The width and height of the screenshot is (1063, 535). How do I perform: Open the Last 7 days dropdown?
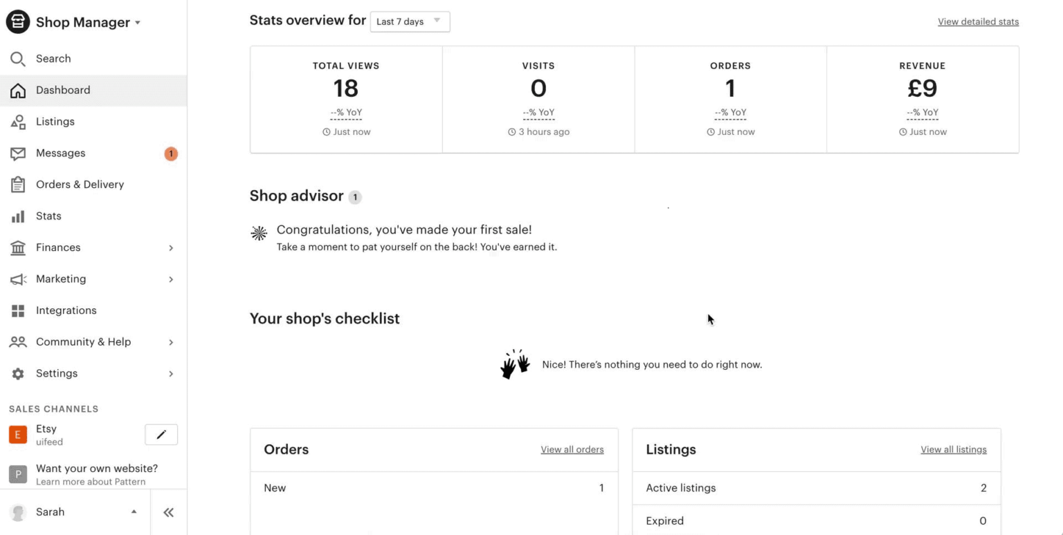coord(410,21)
